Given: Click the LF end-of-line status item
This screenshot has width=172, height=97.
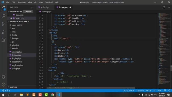Looking at the screenshot, I should tap(155, 91).
